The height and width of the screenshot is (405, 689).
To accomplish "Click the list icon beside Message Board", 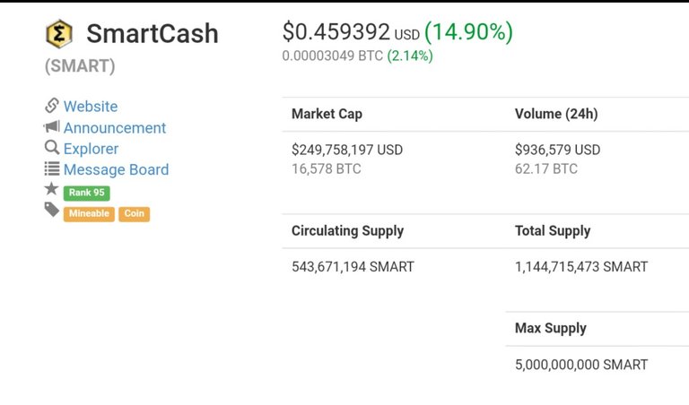I will point(52,168).
